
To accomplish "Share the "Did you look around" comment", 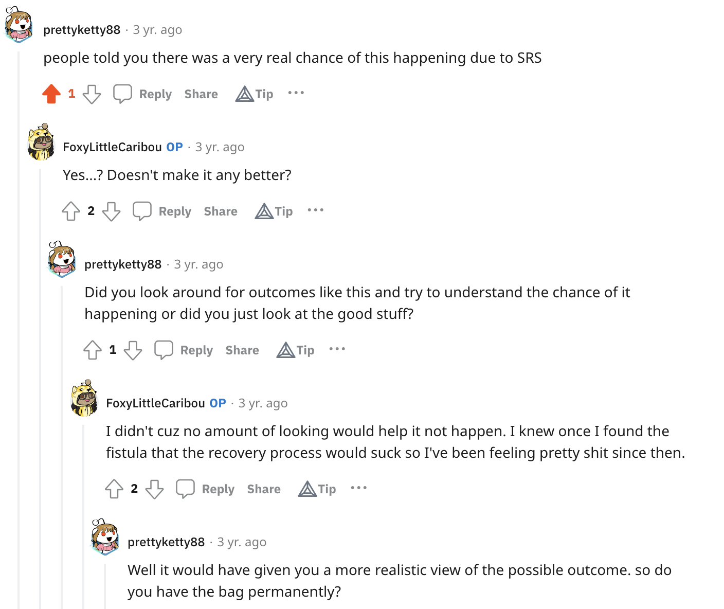I will pos(242,350).
